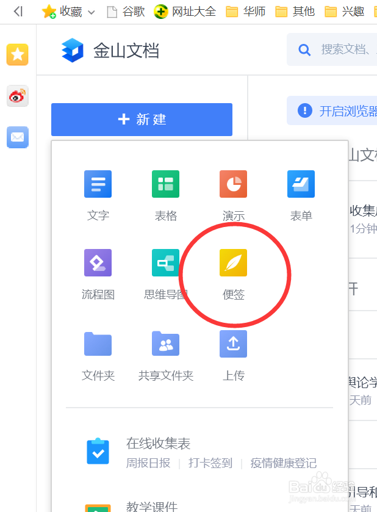Open the 网址大全 bookmark
The height and width of the screenshot is (512, 377).
[x=185, y=12]
